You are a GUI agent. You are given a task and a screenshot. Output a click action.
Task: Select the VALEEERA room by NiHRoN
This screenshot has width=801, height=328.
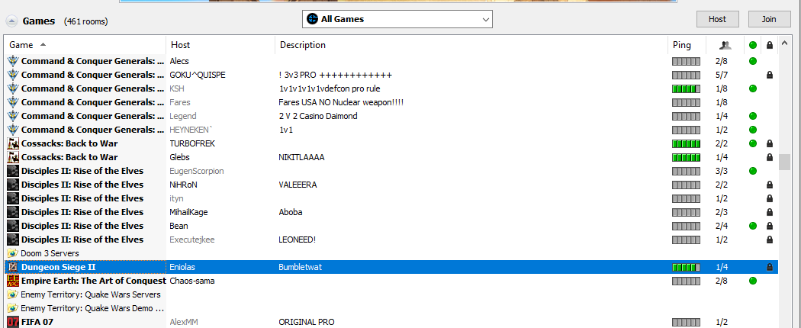click(391, 185)
